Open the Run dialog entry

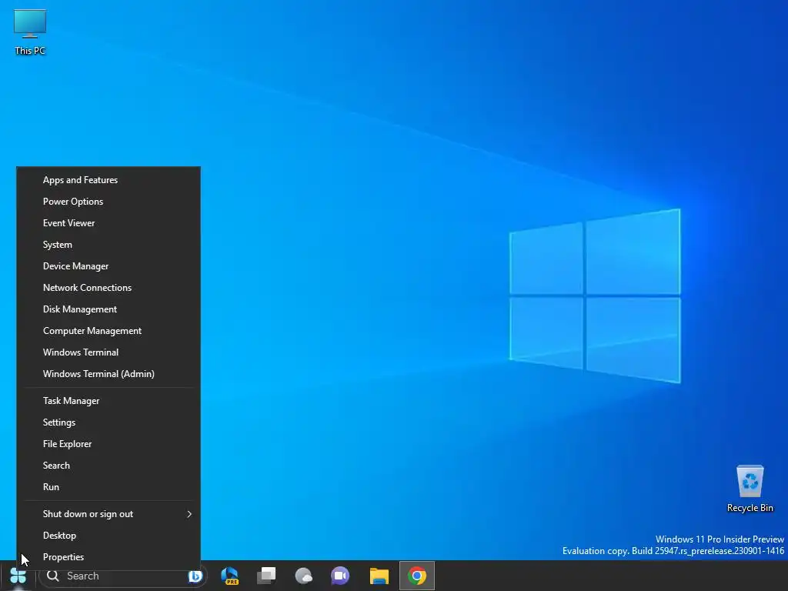pos(109,487)
